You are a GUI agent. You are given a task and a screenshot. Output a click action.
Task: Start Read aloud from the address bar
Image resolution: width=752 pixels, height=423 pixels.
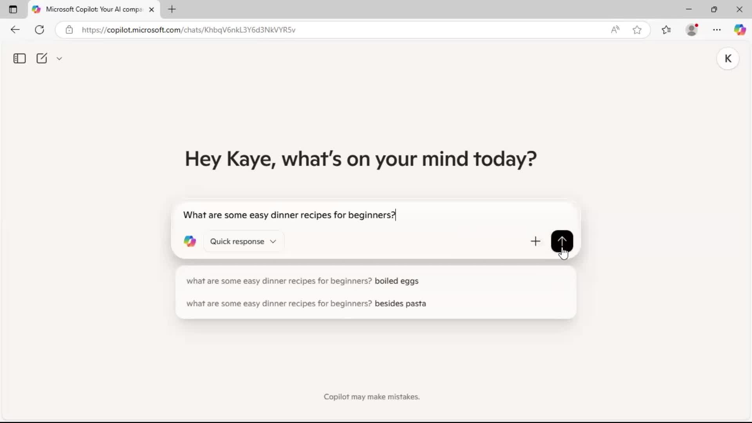coord(615,29)
